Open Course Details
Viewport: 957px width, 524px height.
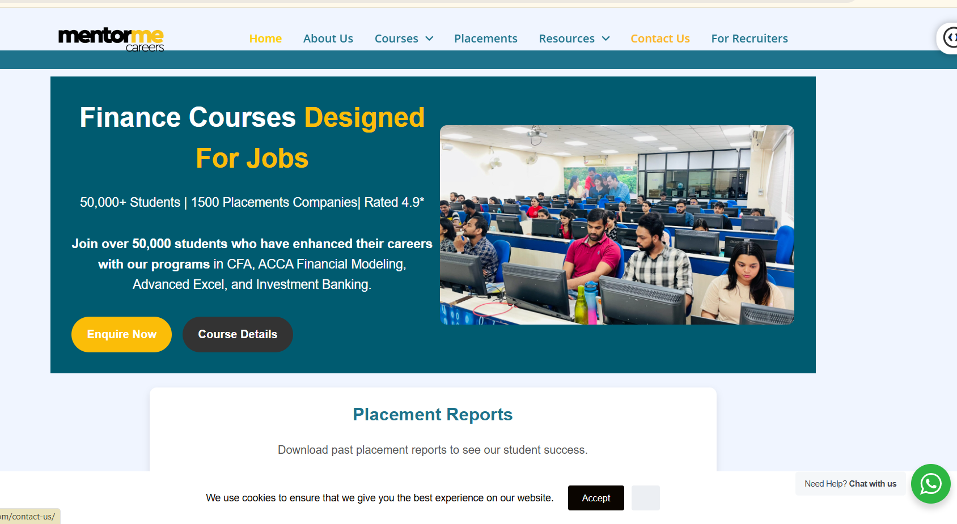click(238, 334)
